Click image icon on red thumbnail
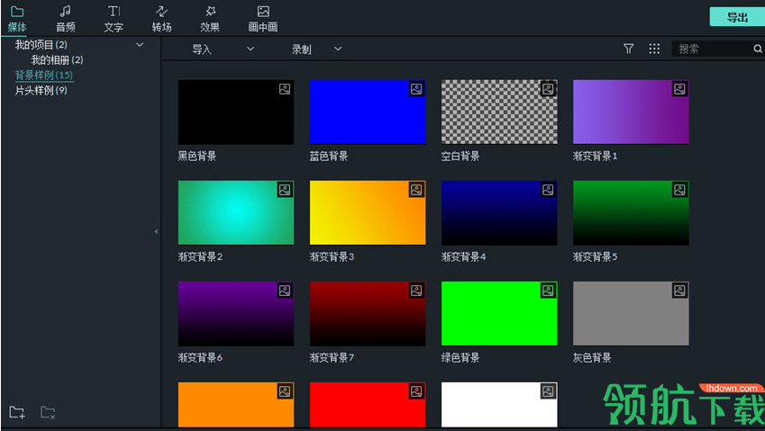The width and height of the screenshot is (765, 431). (x=416, y=391)
